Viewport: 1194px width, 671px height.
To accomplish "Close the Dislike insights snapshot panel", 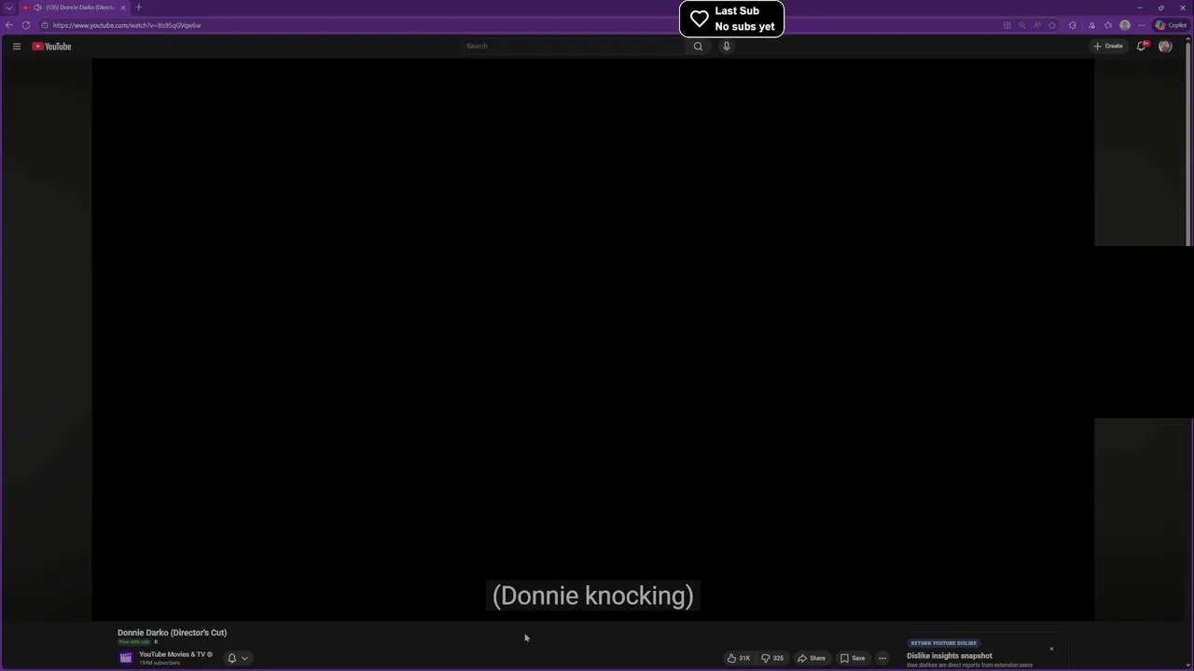I will tap(1051, 649).
